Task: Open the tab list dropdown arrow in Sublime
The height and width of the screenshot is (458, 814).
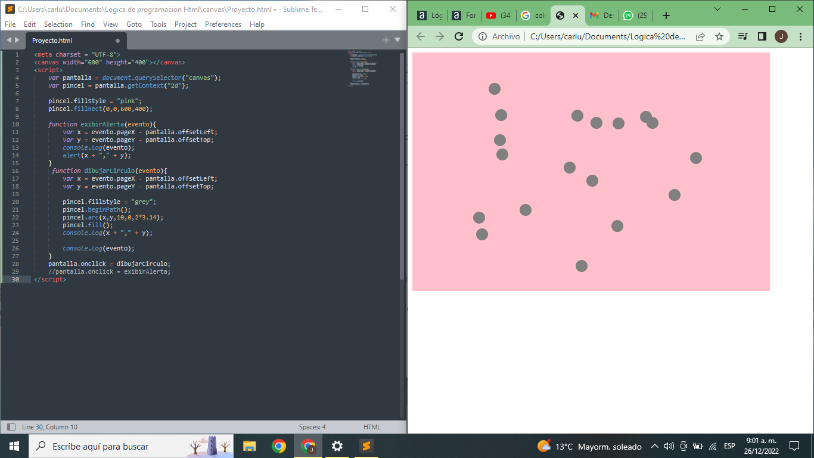Action: 397,40
